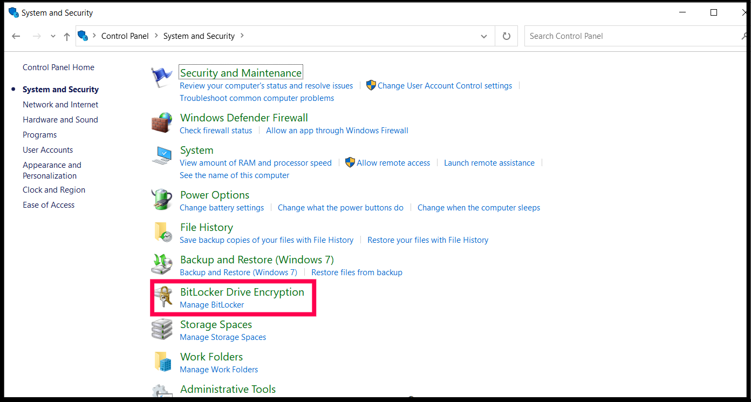The image size is (751, 402).
Task: Select Ease of Access in the sidebar
Action: click(x=49, y=205)
